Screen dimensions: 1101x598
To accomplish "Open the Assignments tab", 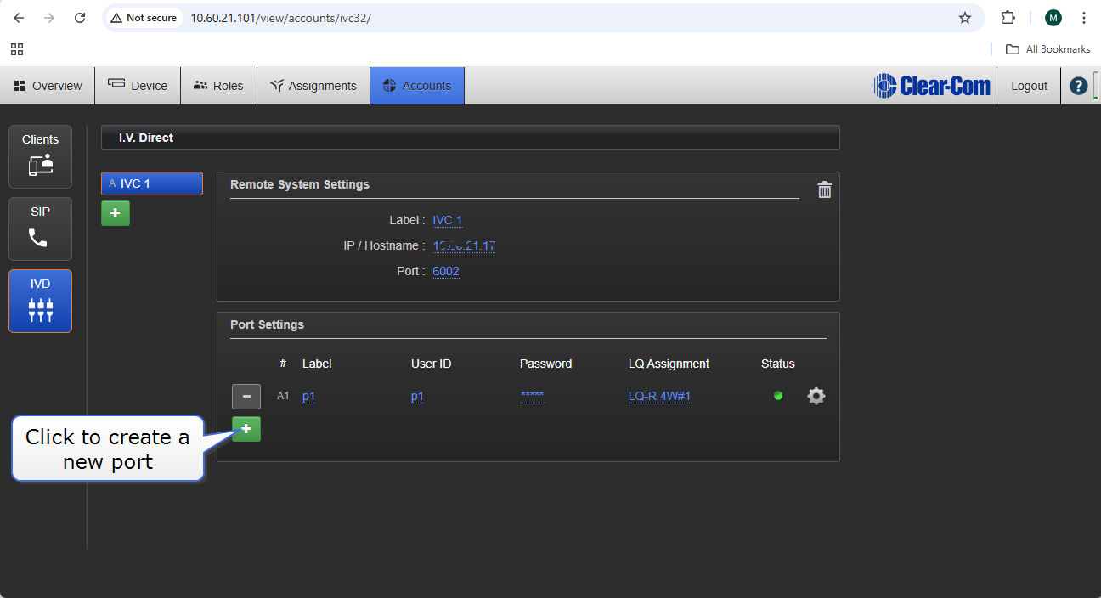I will pos(313,86).
